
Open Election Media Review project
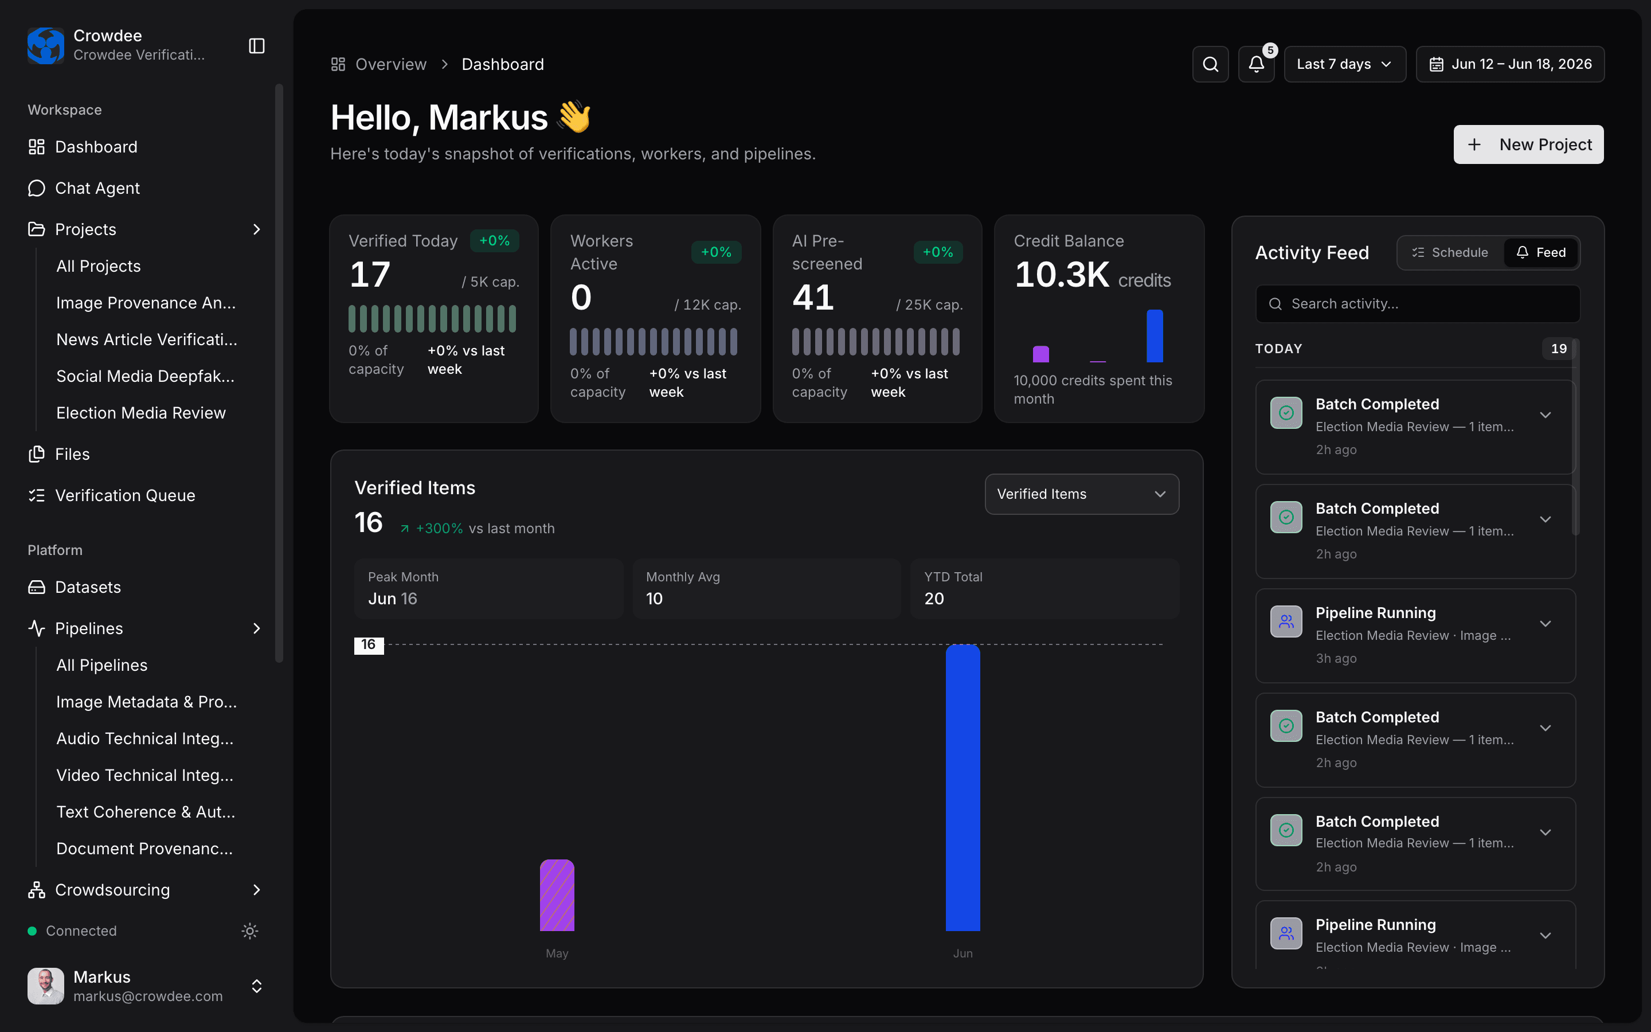(140, 413)
